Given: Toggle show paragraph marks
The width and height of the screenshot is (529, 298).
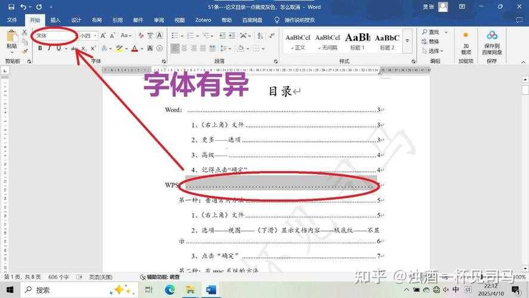Looking at the screenshot, I should [x=272, y=35].
